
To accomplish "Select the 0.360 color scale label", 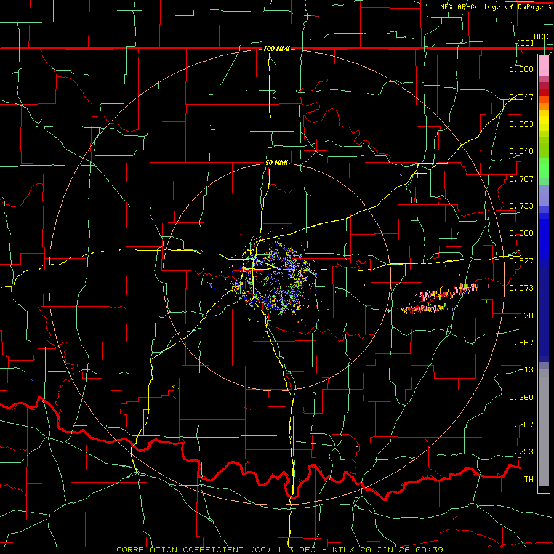I will point(521,398).
